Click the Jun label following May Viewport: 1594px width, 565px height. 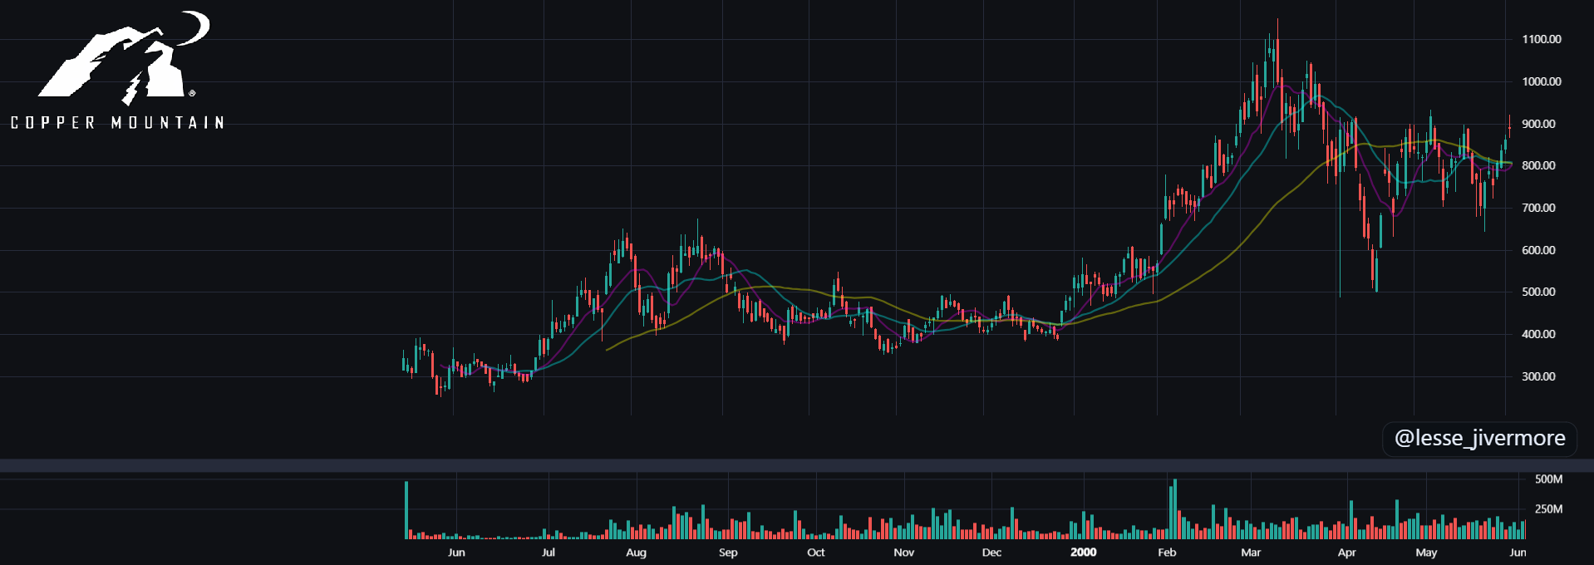(x=1518, y=553)
